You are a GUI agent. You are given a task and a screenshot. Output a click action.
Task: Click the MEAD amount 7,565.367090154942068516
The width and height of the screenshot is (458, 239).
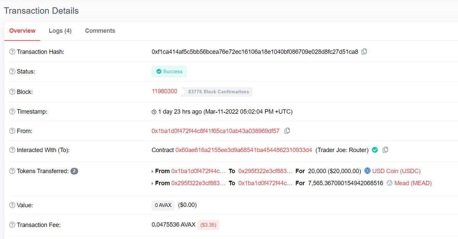(x=345, y=183)
